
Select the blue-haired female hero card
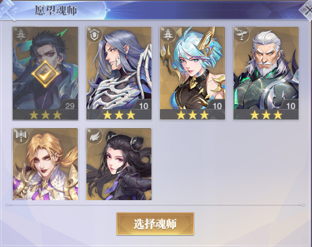coord(192,74)
